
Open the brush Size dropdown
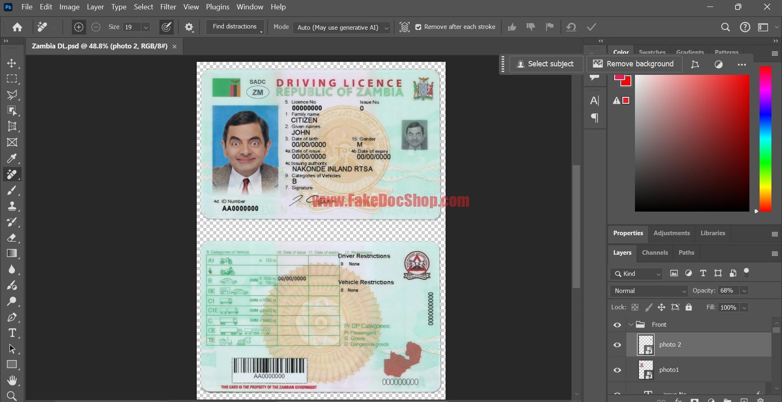146,27
